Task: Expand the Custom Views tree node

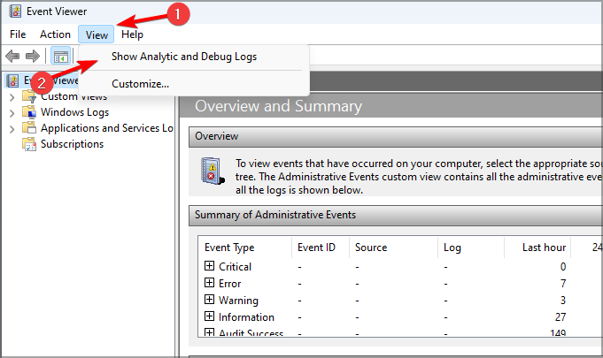Action: (12, 96)
